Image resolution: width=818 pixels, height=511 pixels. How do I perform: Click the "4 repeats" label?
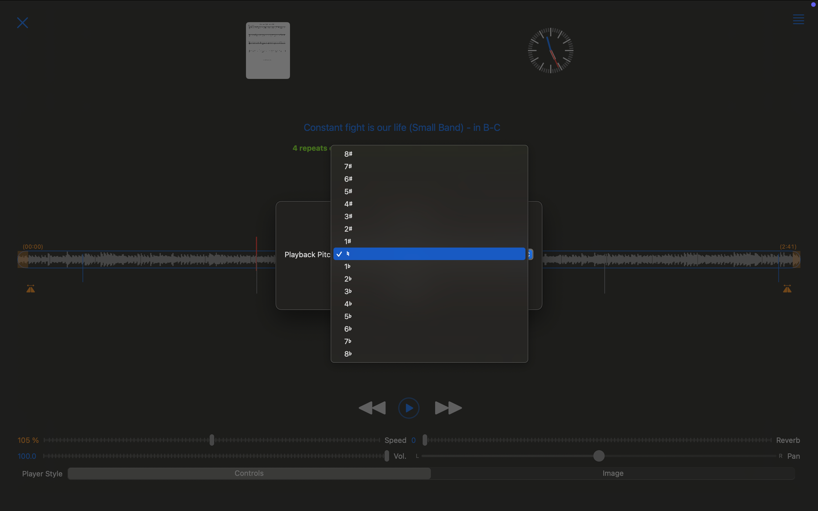point(310,148)
